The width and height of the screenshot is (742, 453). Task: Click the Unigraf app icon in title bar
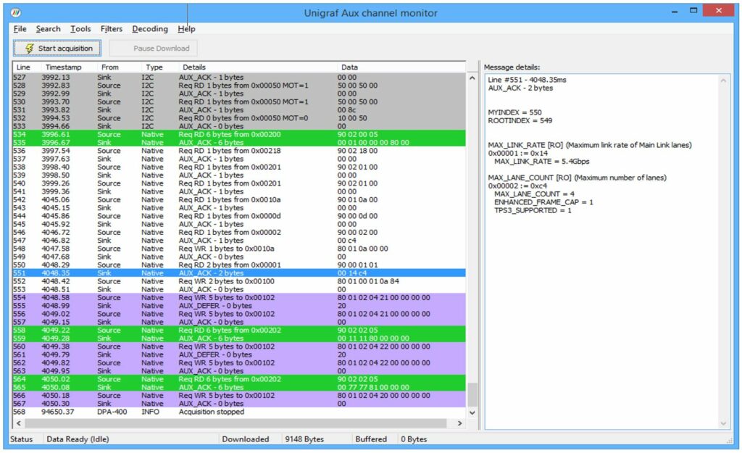(x=16, y=12)
